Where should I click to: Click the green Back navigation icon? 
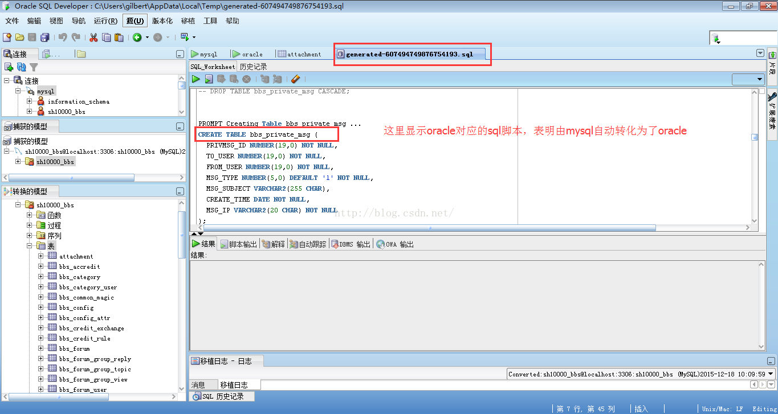point(137,37)
